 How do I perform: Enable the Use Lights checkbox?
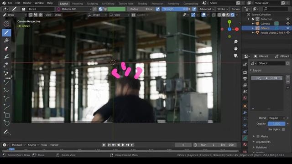coord(283,129)
